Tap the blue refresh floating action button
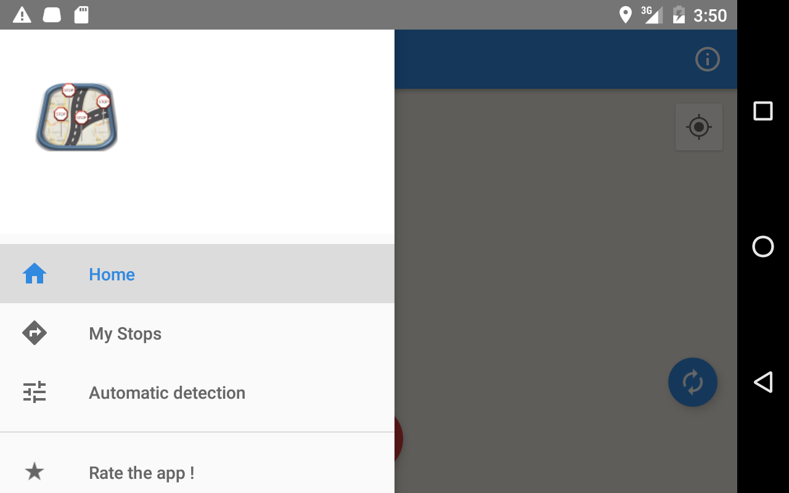This screenshot has height=493, width=789. coord(693,382)
